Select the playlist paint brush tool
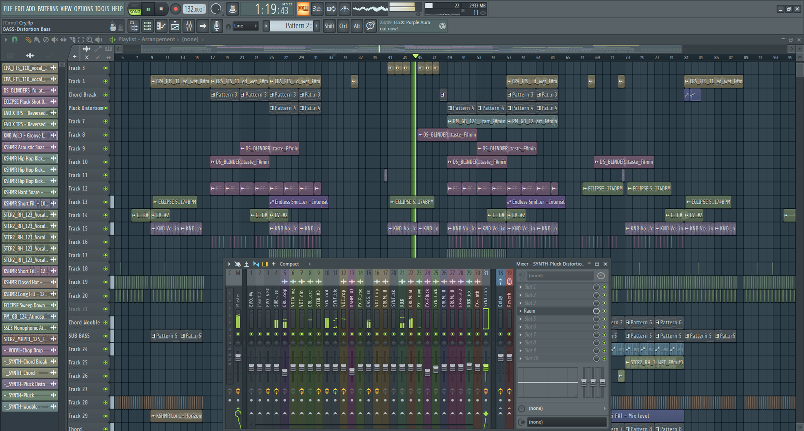 37,39
